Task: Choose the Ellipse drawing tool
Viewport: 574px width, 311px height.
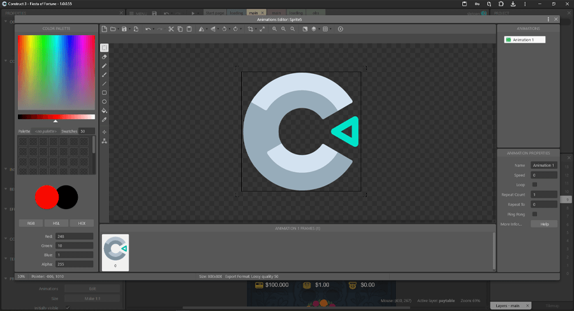Action: (x=105, y=101)
